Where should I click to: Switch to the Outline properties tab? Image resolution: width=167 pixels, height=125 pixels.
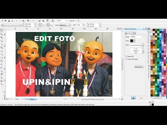pyautogui.click(x=129, y=33)
